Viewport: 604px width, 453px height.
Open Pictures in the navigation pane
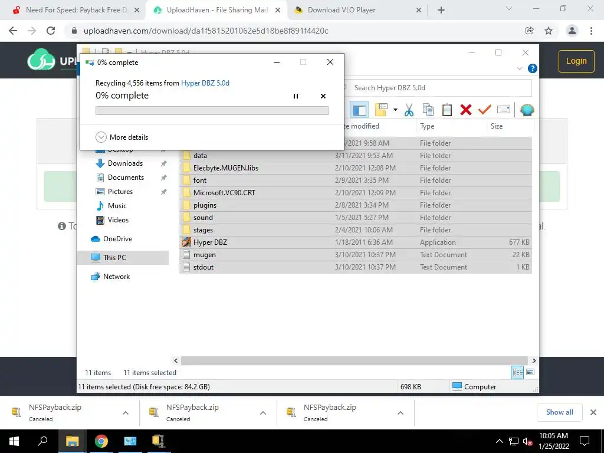120,192
